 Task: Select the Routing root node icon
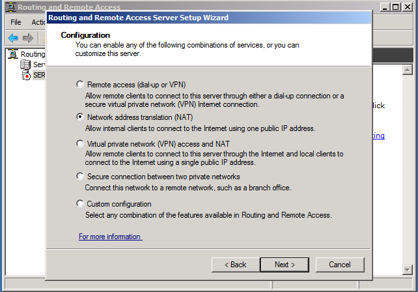pos(13,54)
